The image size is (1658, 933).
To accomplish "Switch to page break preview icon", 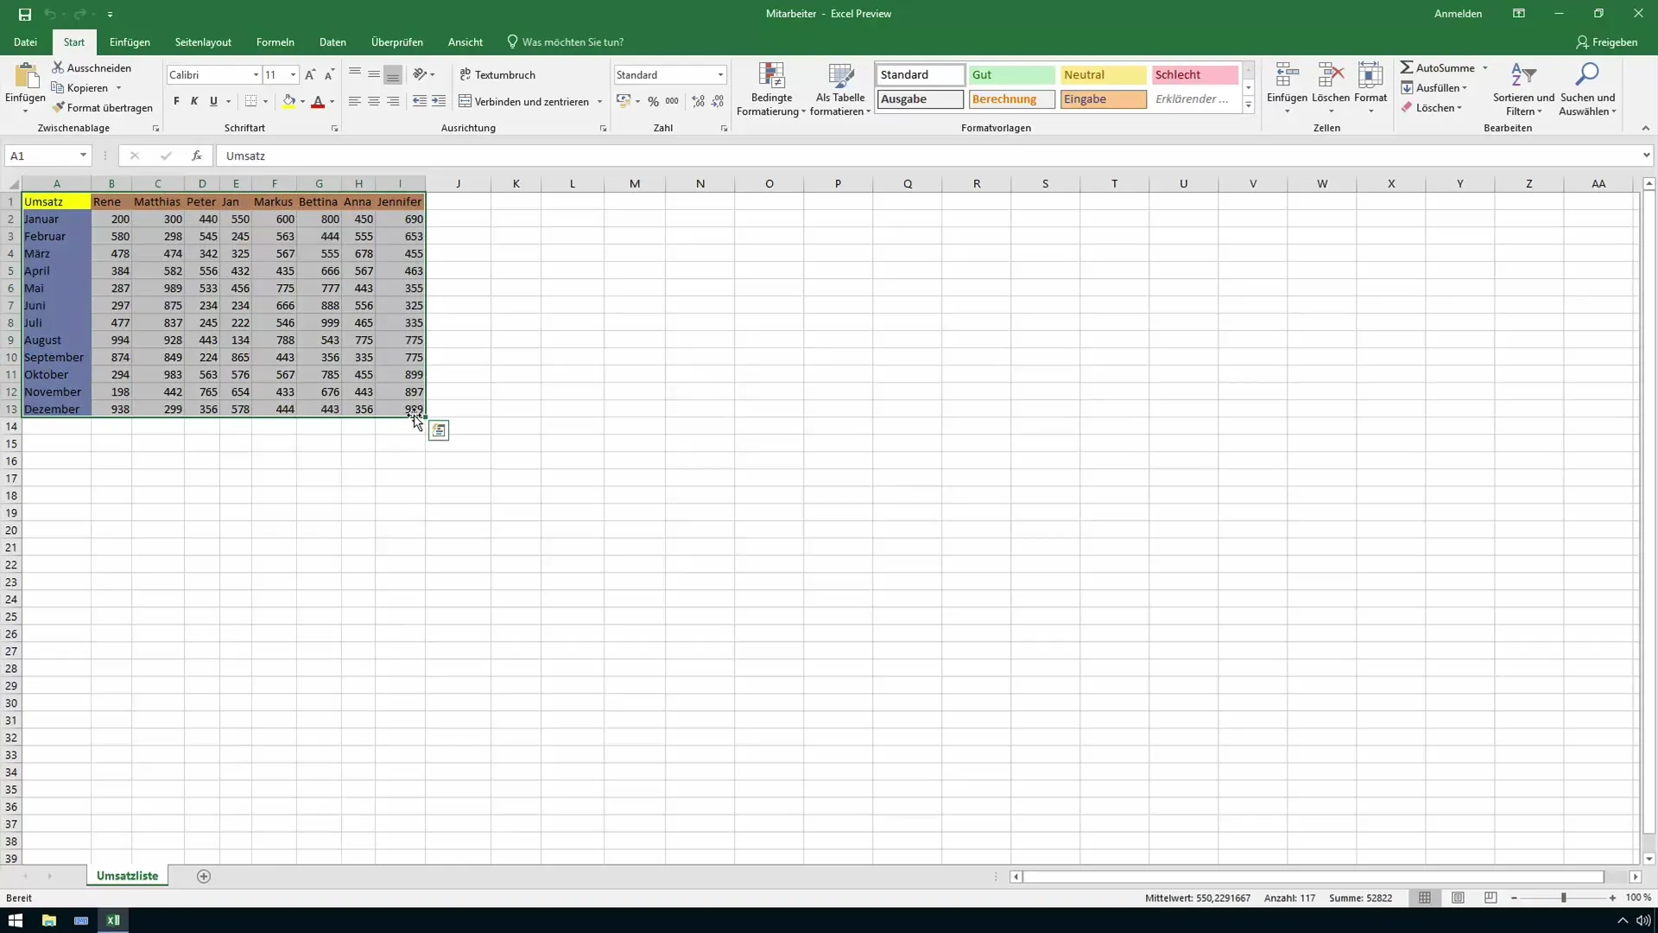I will point(1490,898).
